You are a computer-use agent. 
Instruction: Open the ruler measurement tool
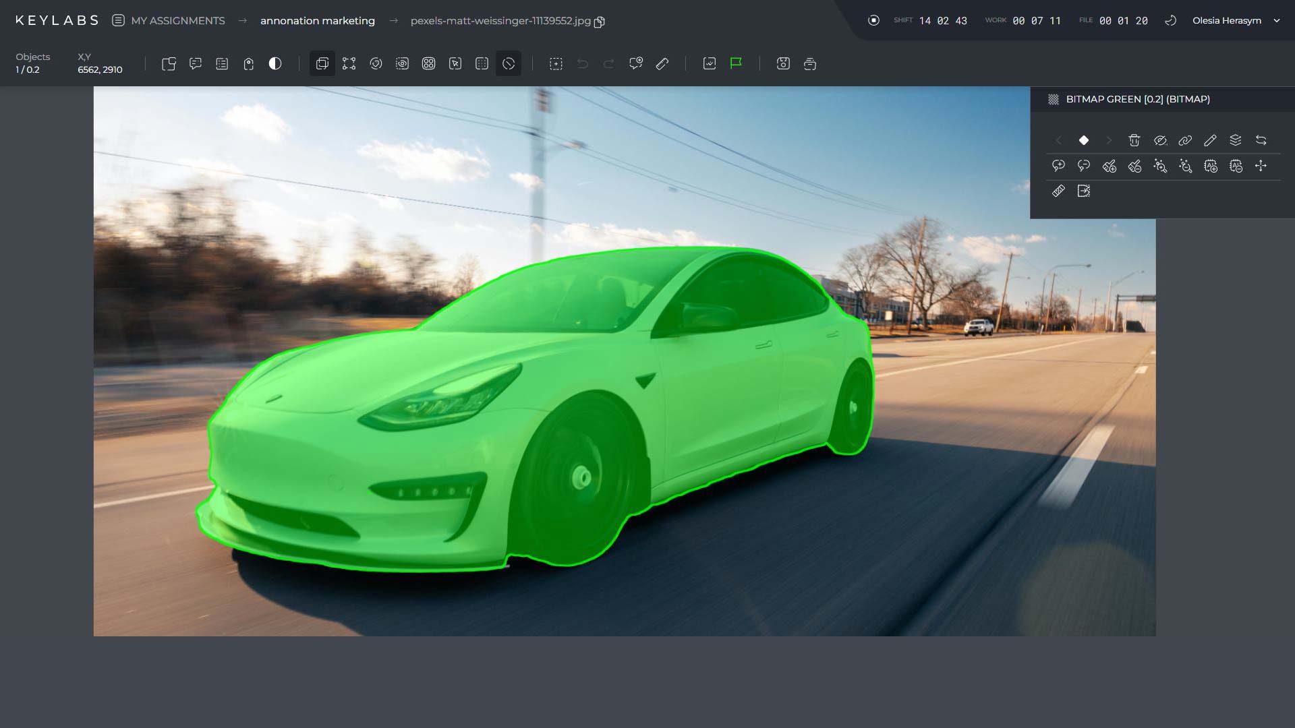click(1059, 192)
